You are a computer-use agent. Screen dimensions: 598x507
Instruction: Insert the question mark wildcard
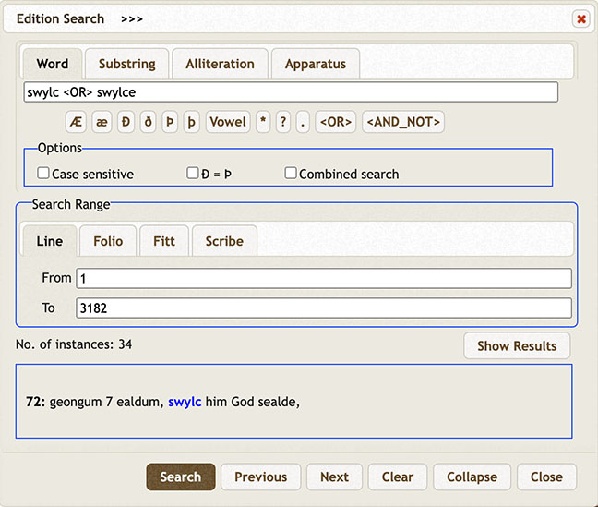pos(283,122)
